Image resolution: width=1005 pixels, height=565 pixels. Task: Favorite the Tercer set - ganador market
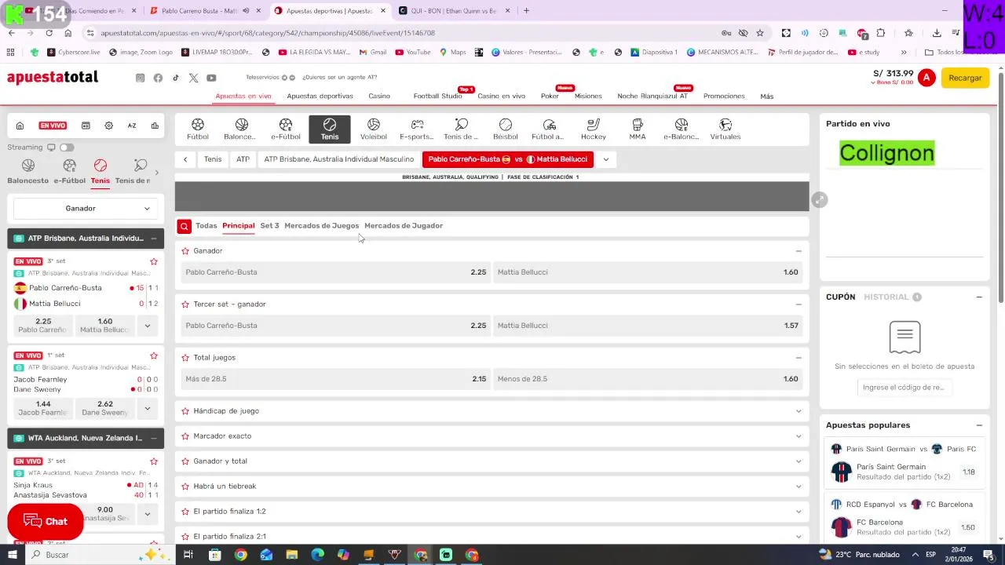coord(185,304)
